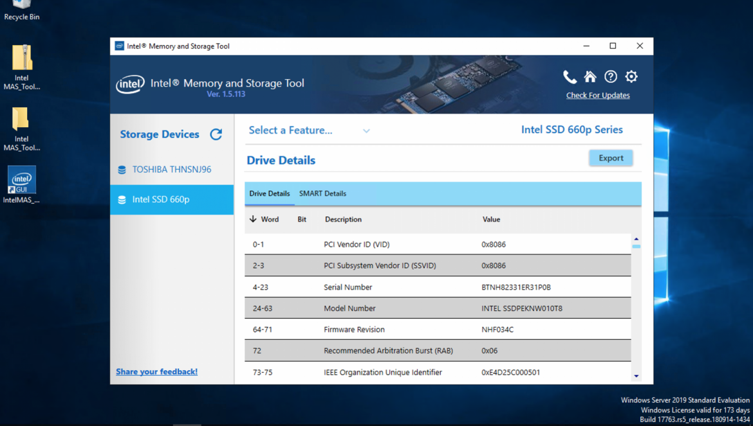
Task: Click the Bit column header
Action: 302,220
